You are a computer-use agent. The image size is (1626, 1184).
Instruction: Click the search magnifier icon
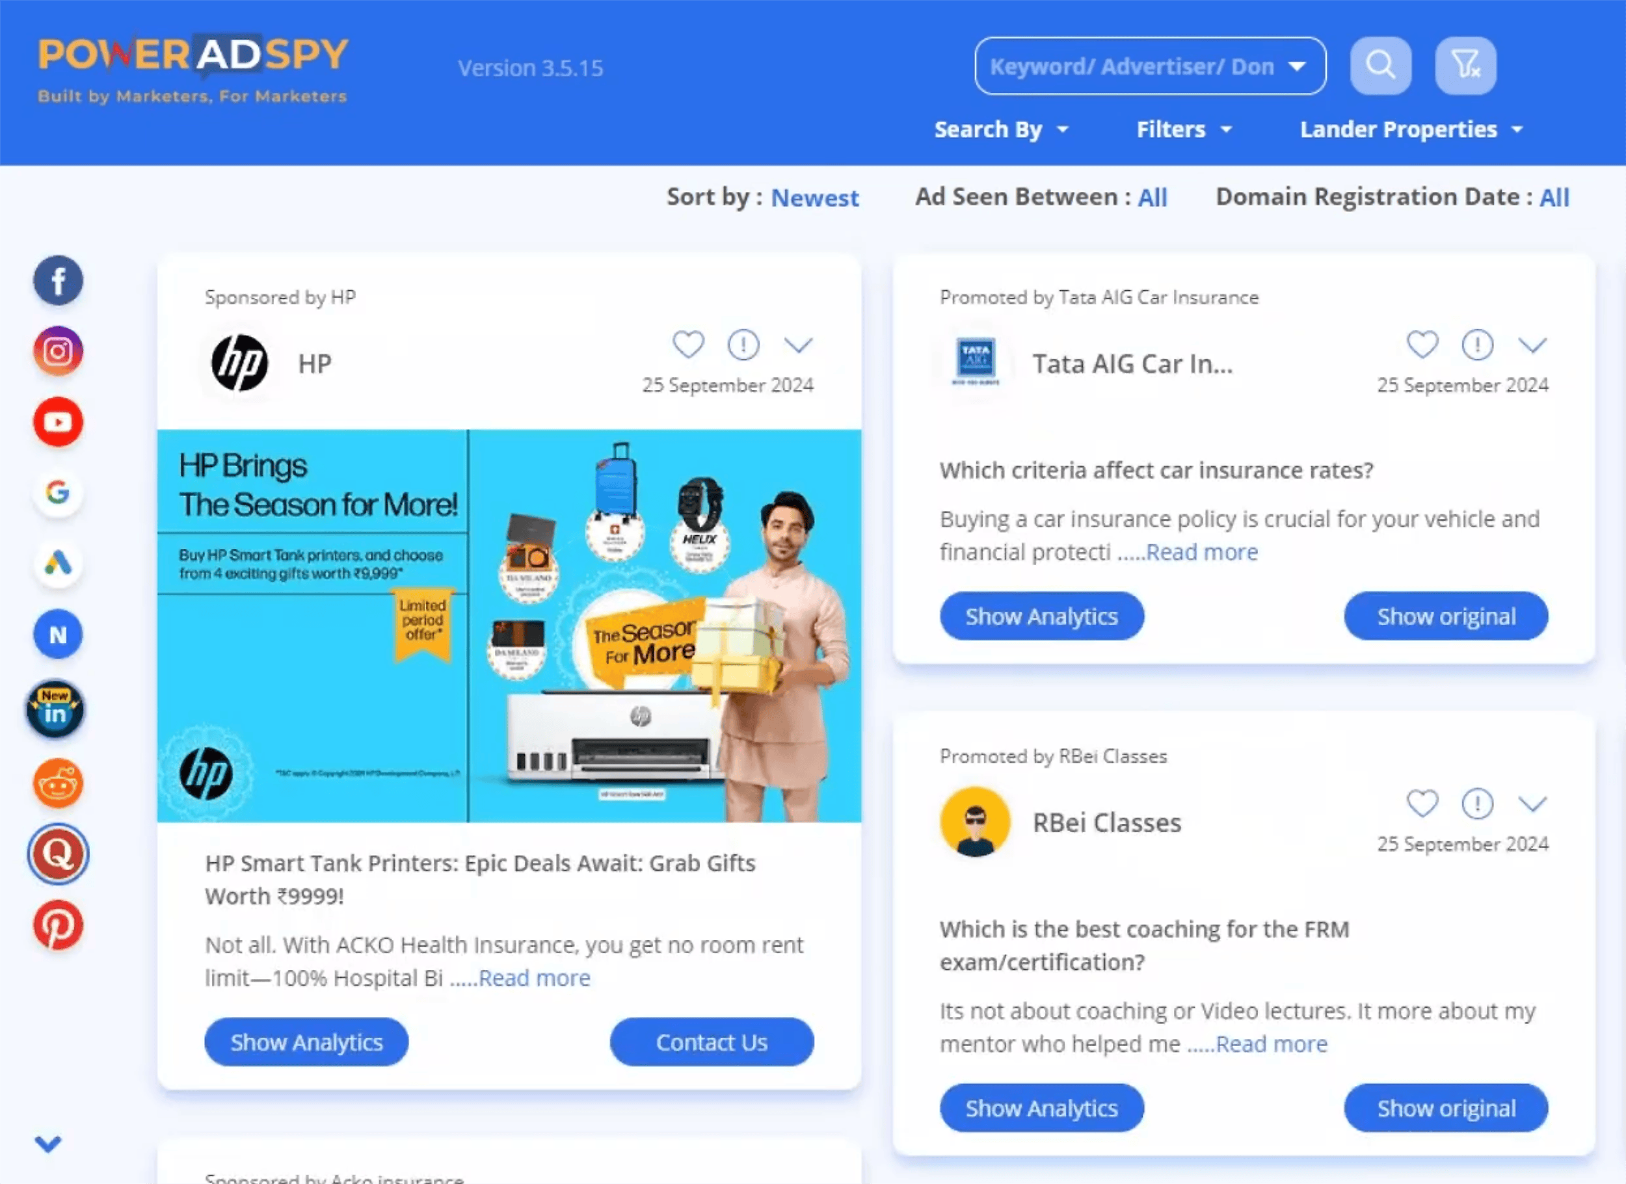[x=1380, y=65]
